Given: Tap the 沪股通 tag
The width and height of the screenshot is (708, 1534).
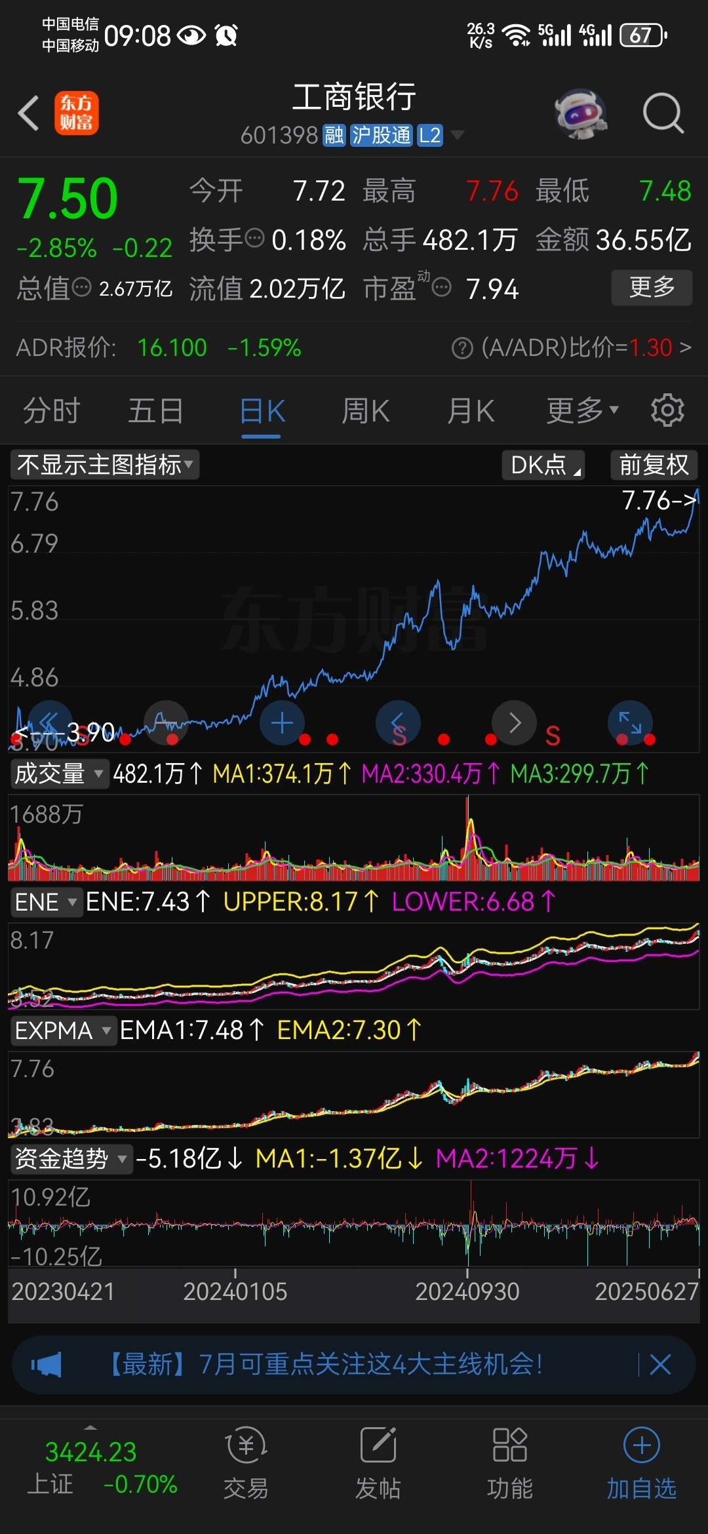Looking at the screenshot, I should (x=381, y=135).
